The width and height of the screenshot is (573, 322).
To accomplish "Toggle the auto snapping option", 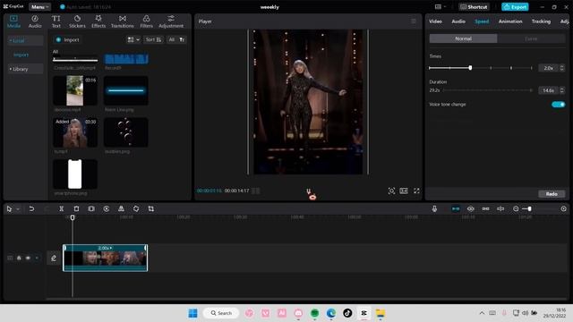I will (x=471, y=208).
